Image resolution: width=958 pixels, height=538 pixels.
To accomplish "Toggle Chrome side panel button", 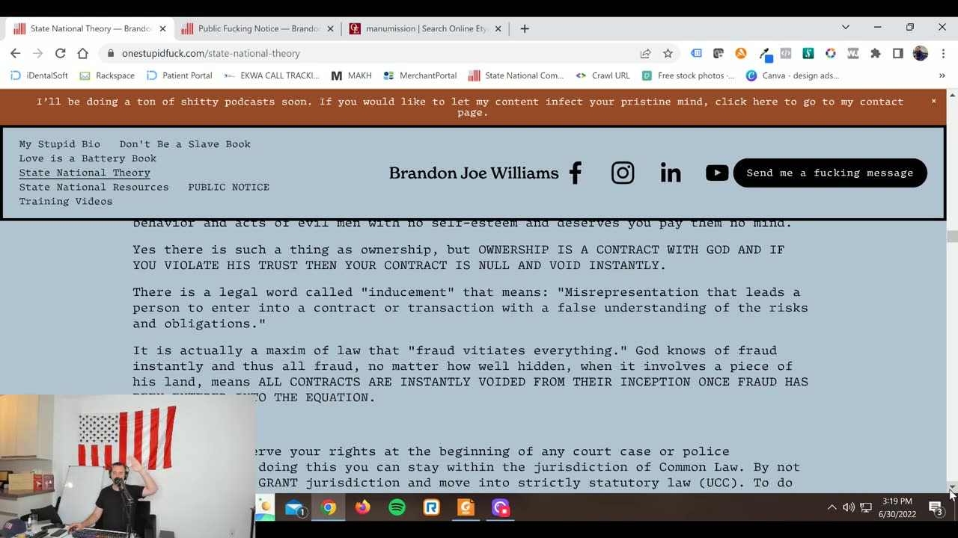I will click(x=897, y=53).
